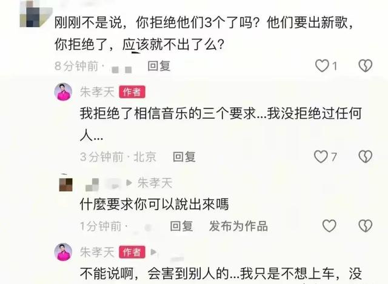Click the 作者 badge on first reply
This screenshot has height=284, width=388.
(132, 92)
